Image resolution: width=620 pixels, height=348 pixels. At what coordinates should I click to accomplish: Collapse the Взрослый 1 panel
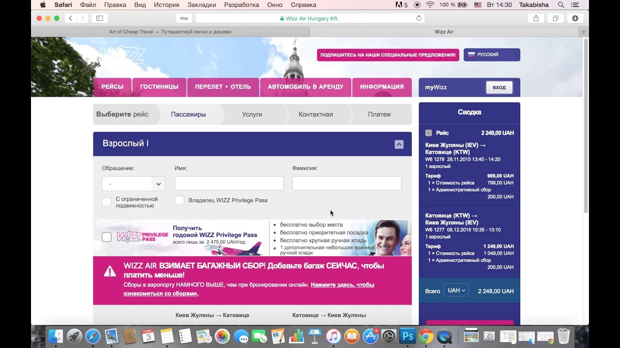tap(399, 144)
